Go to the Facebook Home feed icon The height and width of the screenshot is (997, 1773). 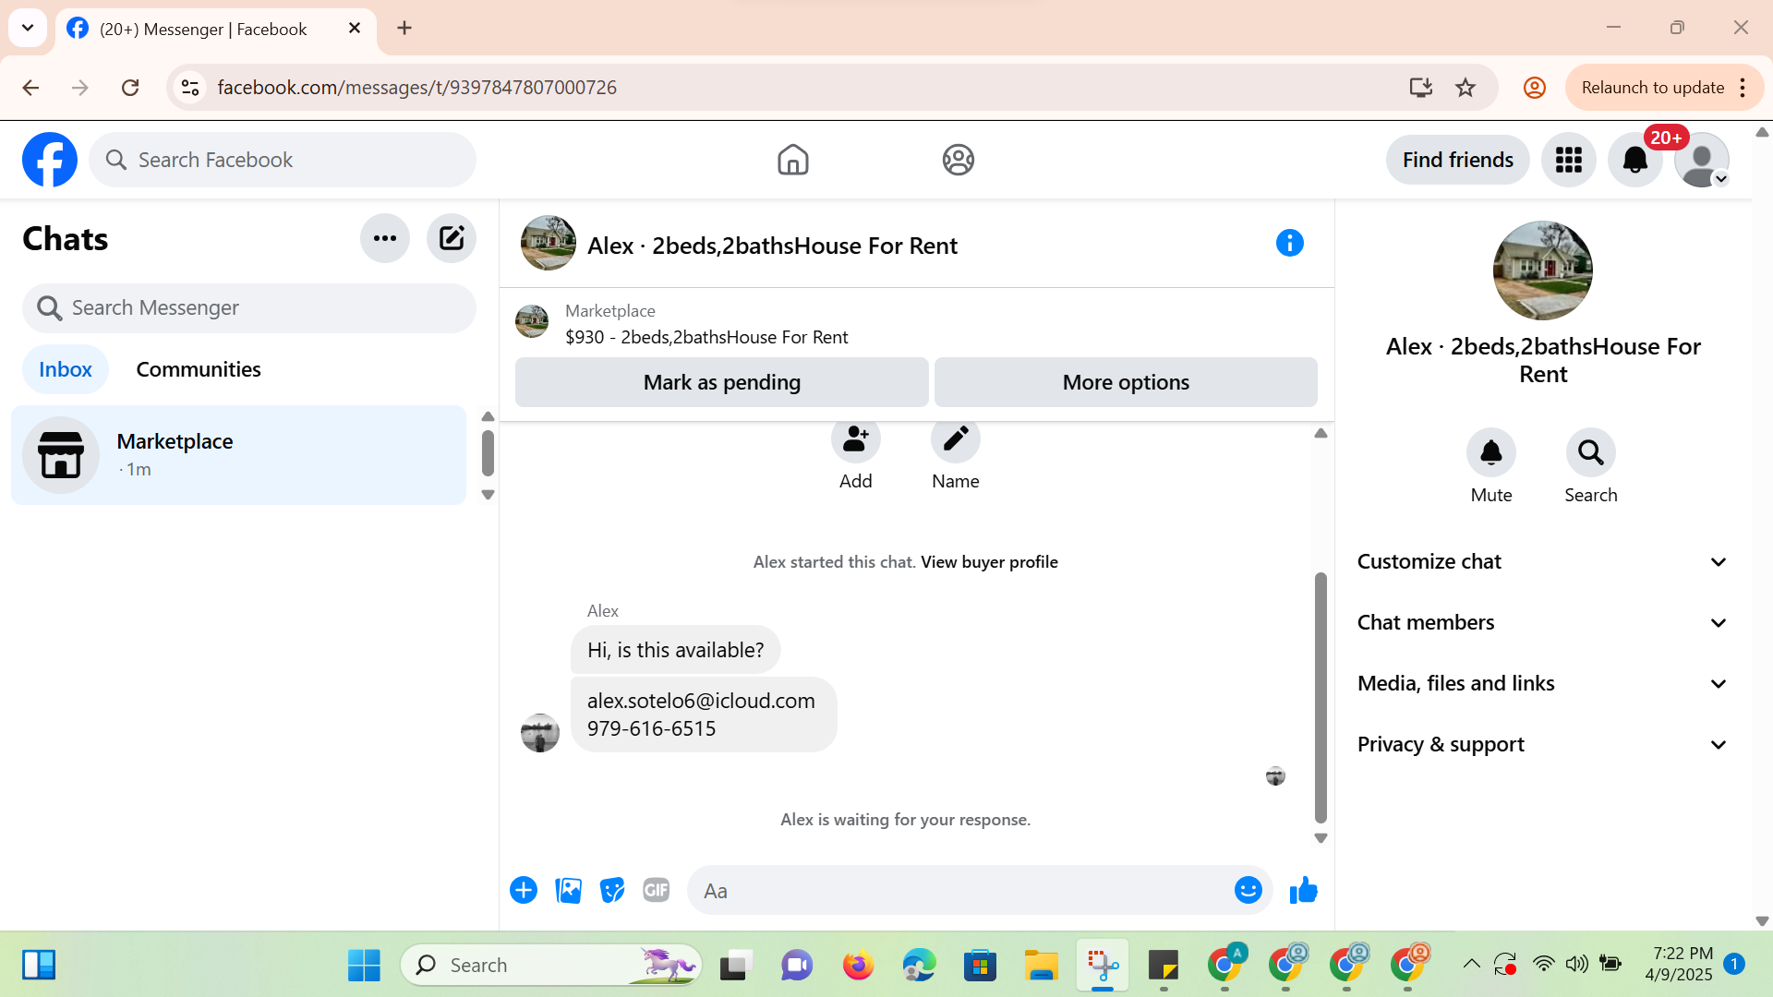[792, 160]
